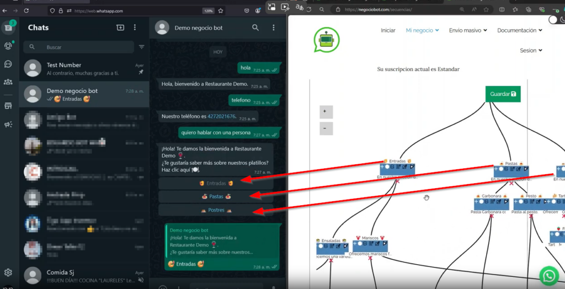Open the WhatsApp Communities icon
Screen dimensions: 565x289
click(8, 82)
